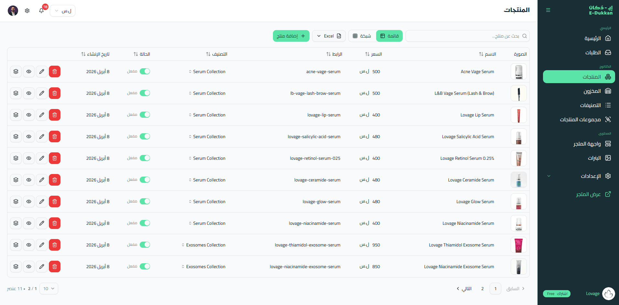Delete the L&B Vage Serum product

pyautogui.click(x=55, y=93)
